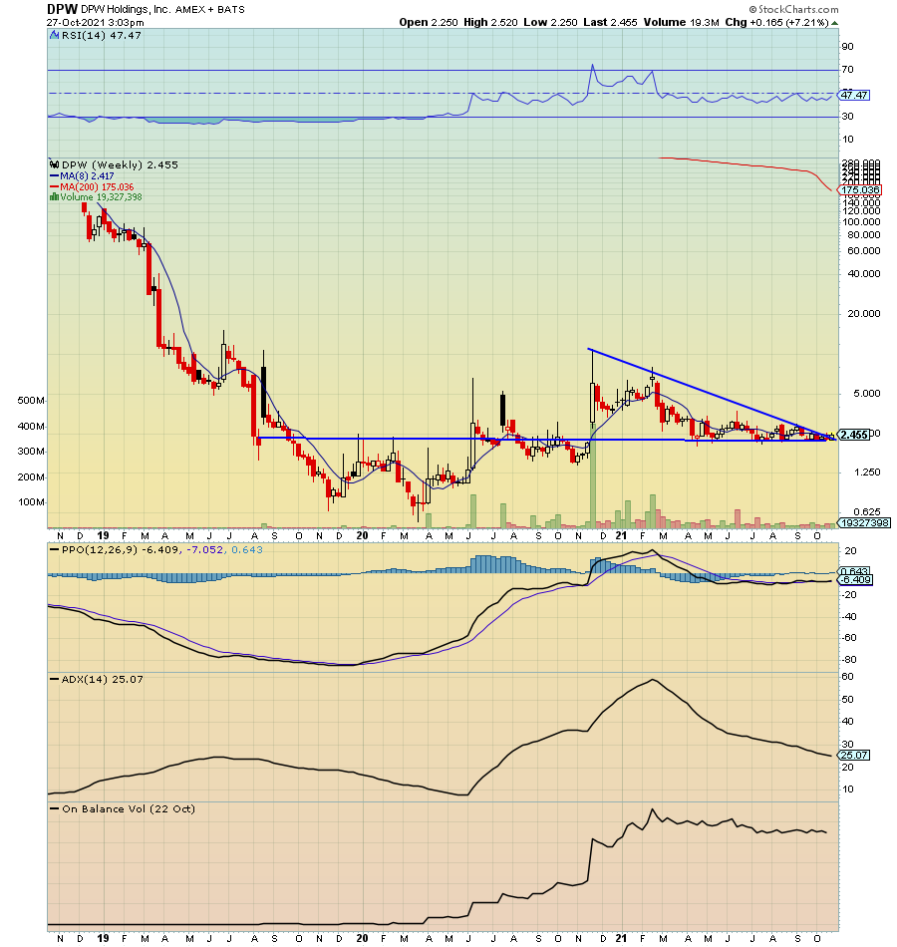Click the 'On Balance Vol (22 Oct)' legend text
897x947 pixels.
pos(128,809)
